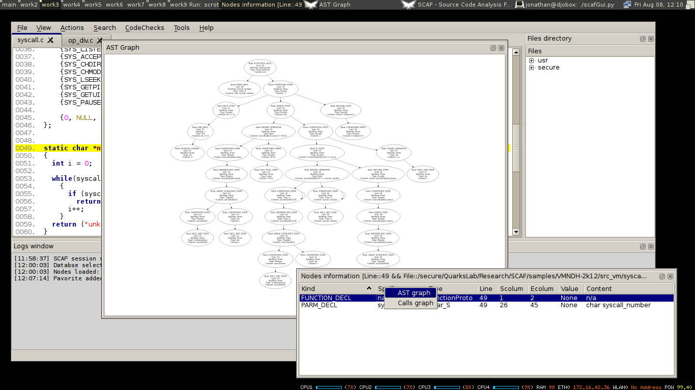This screenshot has height=390, width=695.
Task: Switch to workspace work4
Action: (72, 5)
